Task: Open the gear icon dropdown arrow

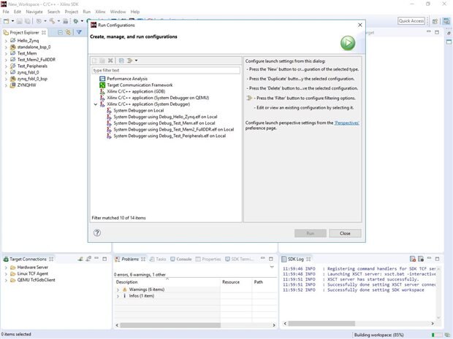Action: pyautogui.click(x=82, y=21)
